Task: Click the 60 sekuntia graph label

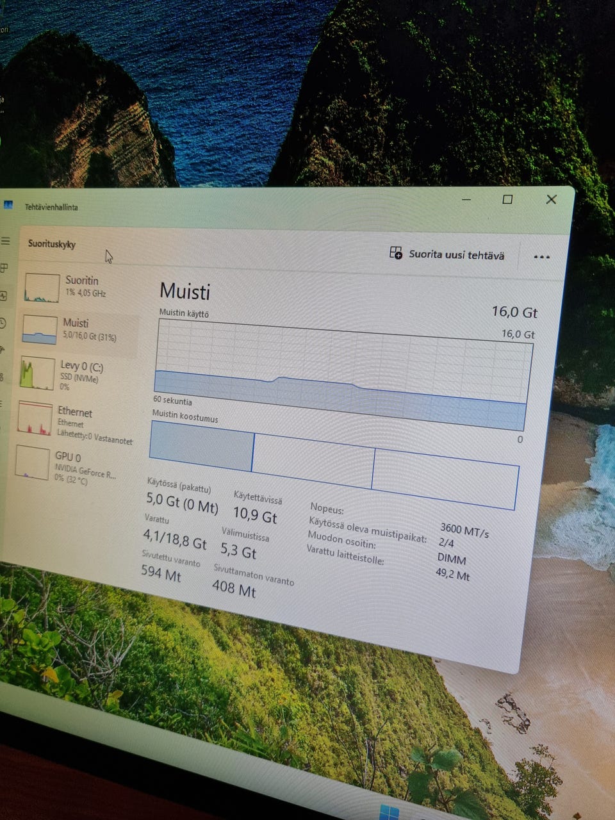Action: tap(172, 400)
